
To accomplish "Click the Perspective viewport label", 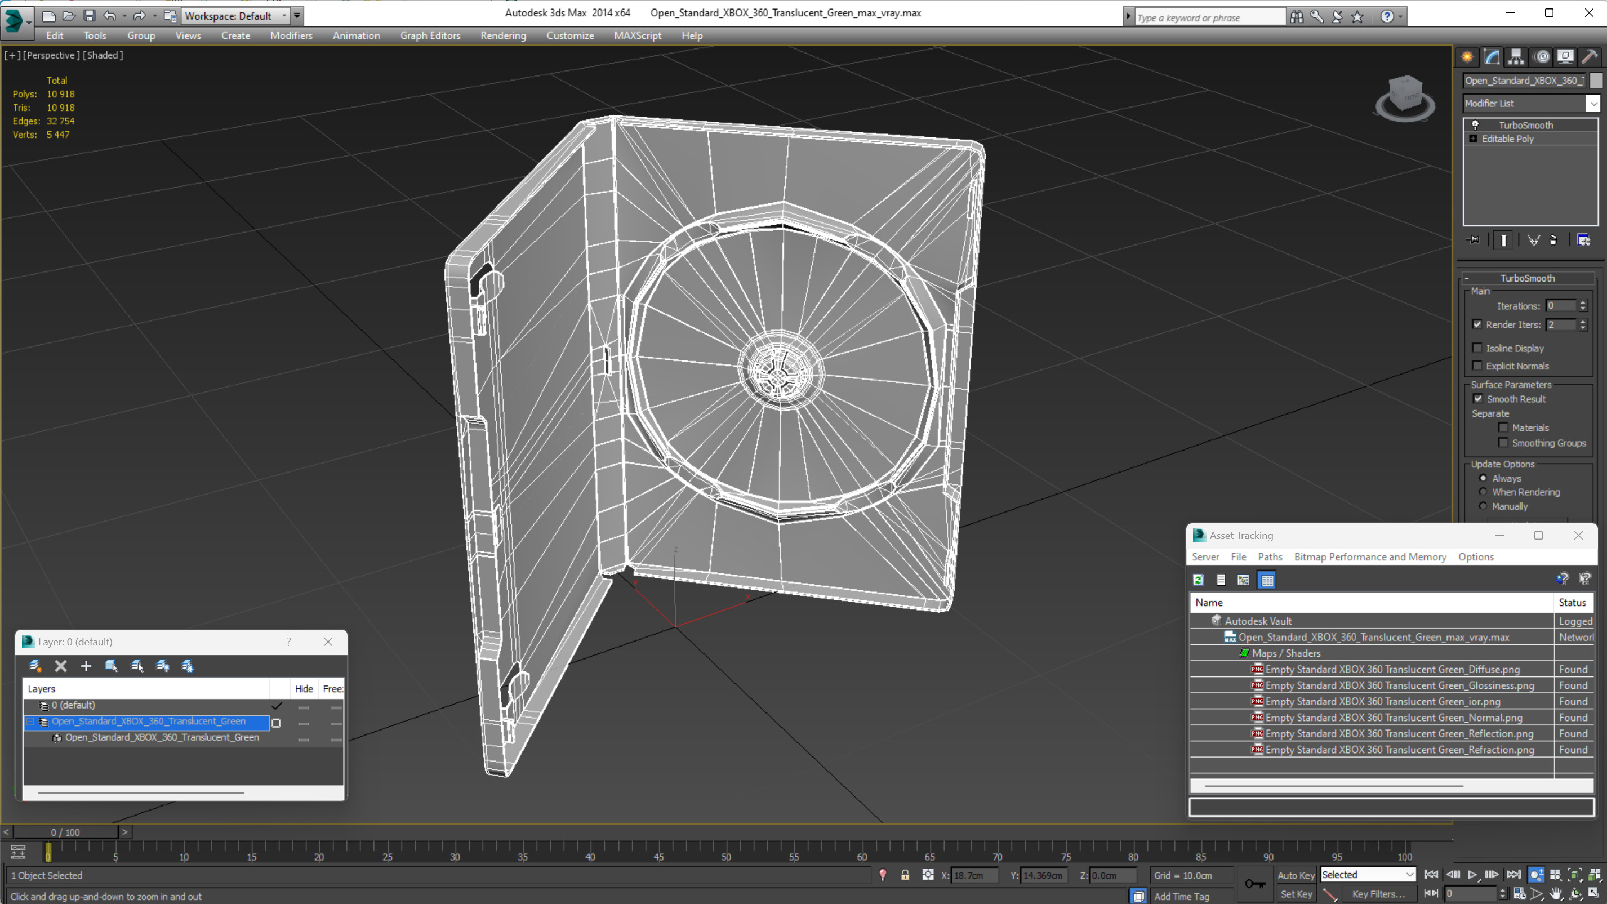I will (51, 55).
